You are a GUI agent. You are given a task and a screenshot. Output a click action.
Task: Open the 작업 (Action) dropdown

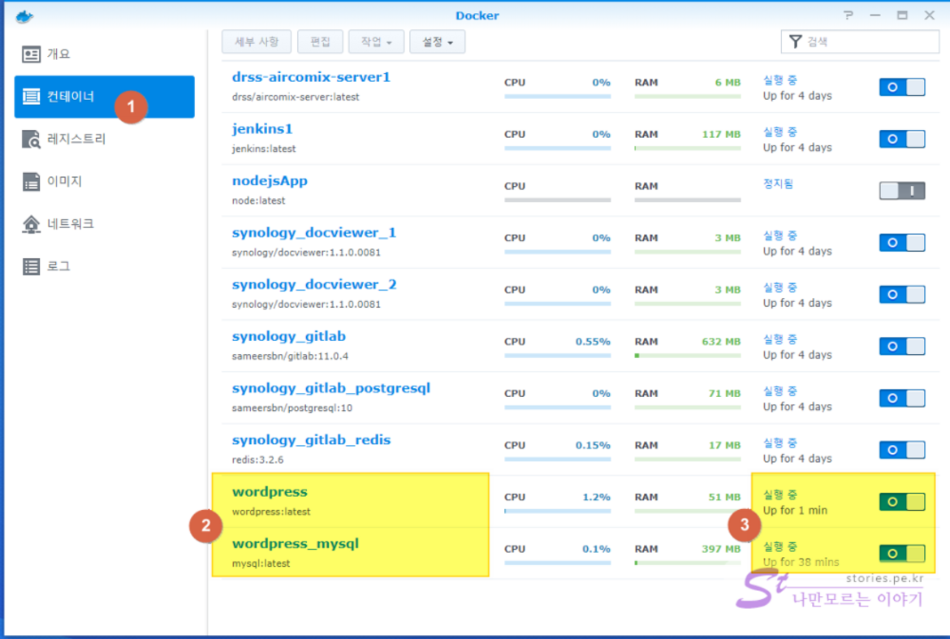[x=376, y=41]
